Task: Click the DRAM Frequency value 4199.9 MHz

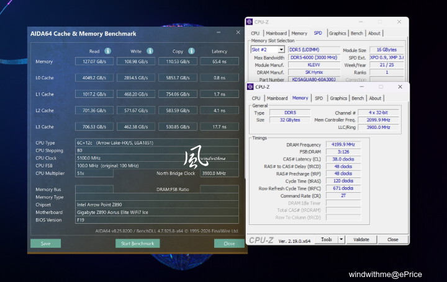Action: (x=343, y=144)
